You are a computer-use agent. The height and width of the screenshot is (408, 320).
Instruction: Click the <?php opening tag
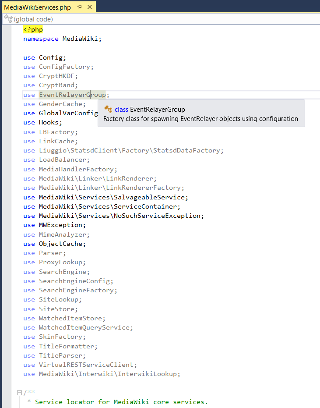[x=33, y=29]
